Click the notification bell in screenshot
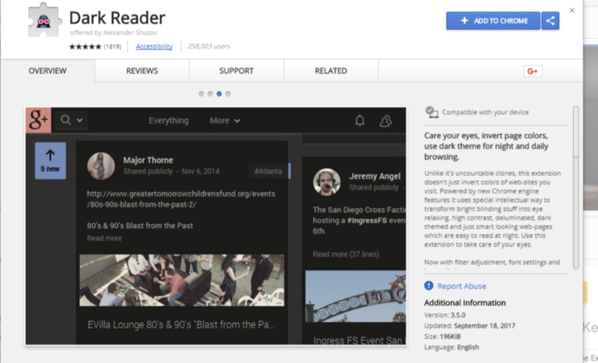Image resolution: width=598 pixels, height=363 pixels. [360, 121]
